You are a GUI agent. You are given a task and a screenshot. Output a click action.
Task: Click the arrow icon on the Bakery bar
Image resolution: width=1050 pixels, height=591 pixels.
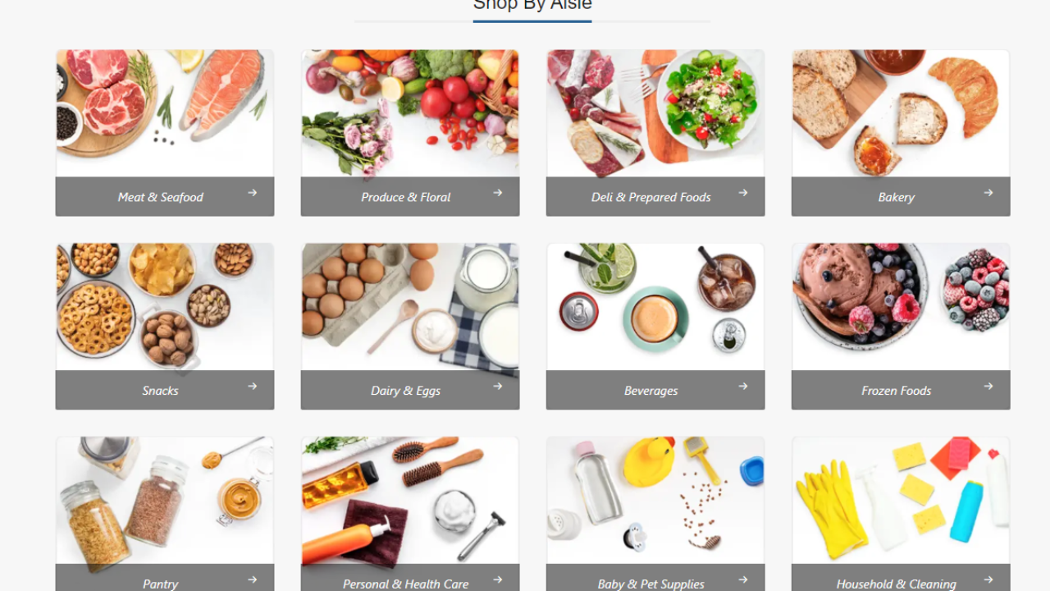tap(988, 193)
